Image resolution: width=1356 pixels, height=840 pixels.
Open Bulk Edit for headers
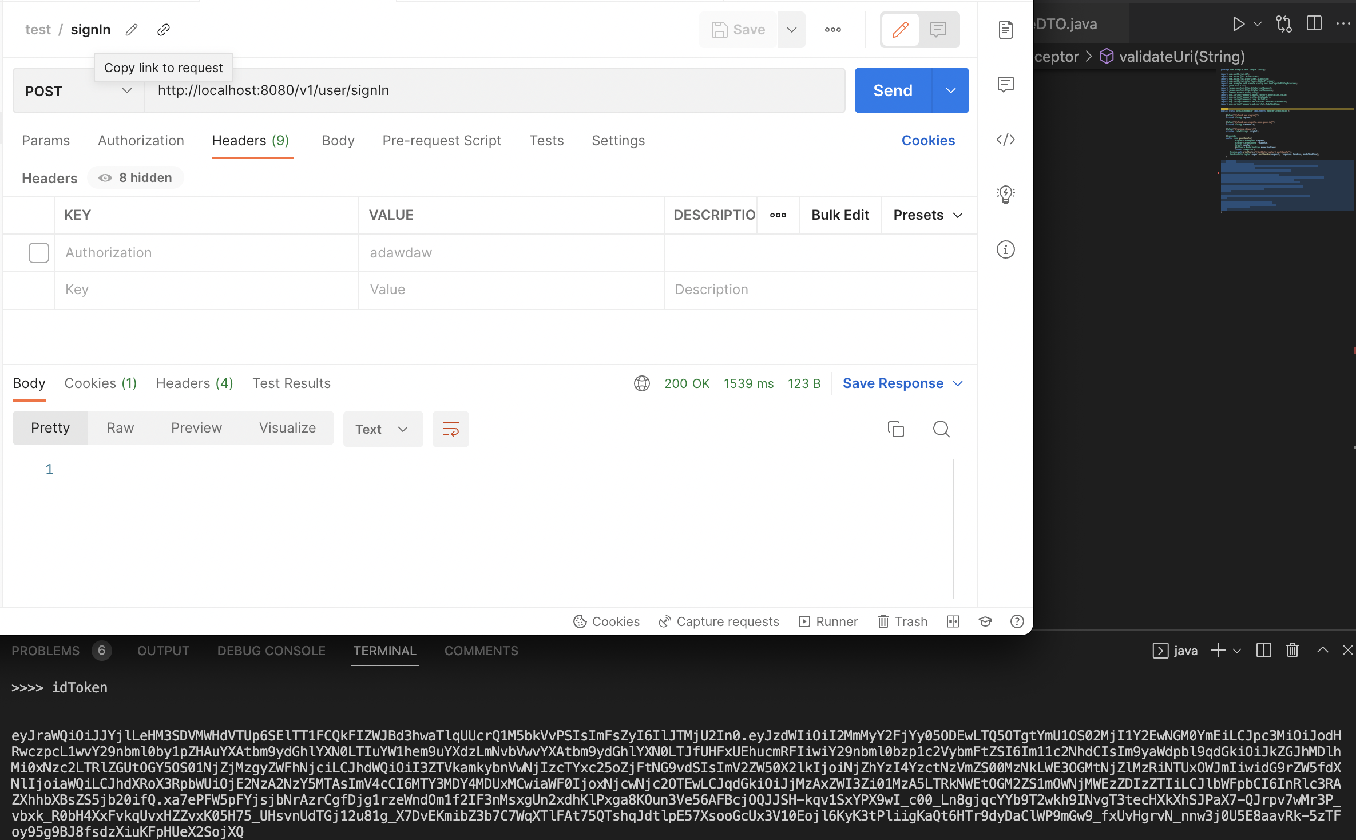click(x=840, y=215)
